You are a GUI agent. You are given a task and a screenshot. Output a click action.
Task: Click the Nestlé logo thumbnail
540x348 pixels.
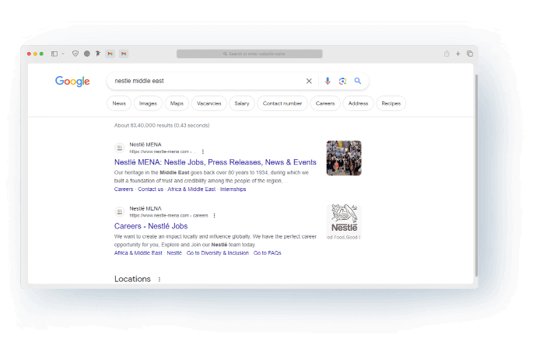pyautogui.click(x=344, y=222)
